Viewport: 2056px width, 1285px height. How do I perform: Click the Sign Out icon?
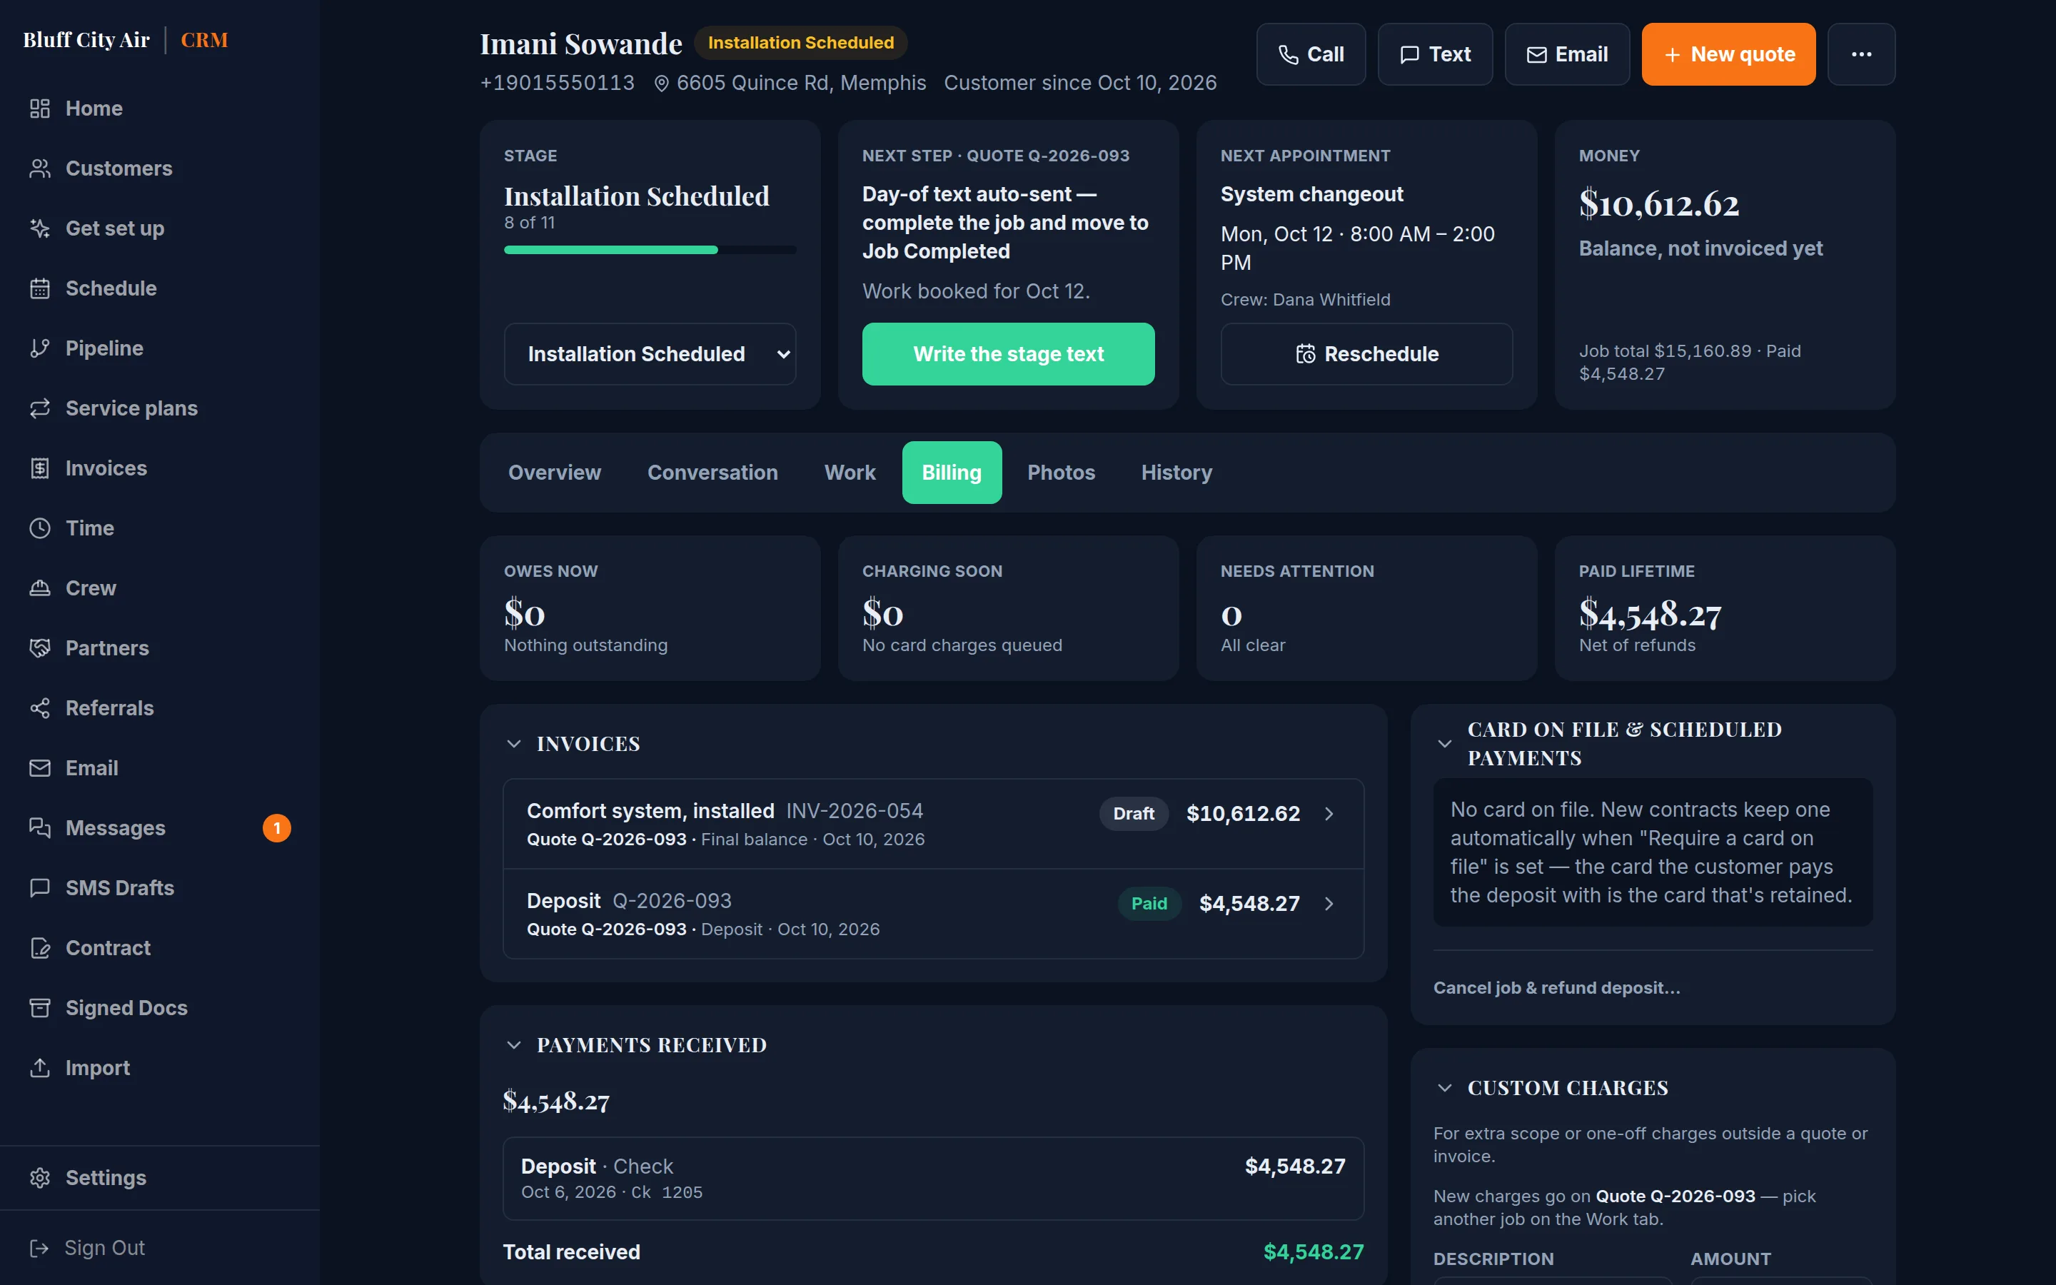tap(40, 1248)
